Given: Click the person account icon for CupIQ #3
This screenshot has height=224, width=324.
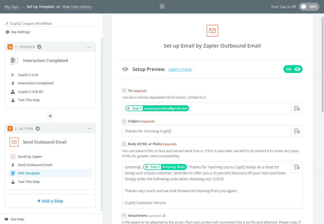Looking at the screenshot, I should 13,92.
